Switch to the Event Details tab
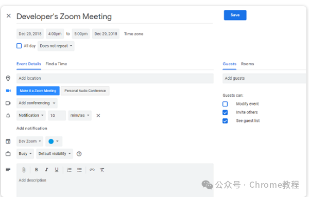309x197 pixels. (29, 64)
